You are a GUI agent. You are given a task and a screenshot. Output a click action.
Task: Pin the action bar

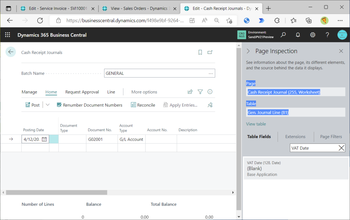[210, 105]
